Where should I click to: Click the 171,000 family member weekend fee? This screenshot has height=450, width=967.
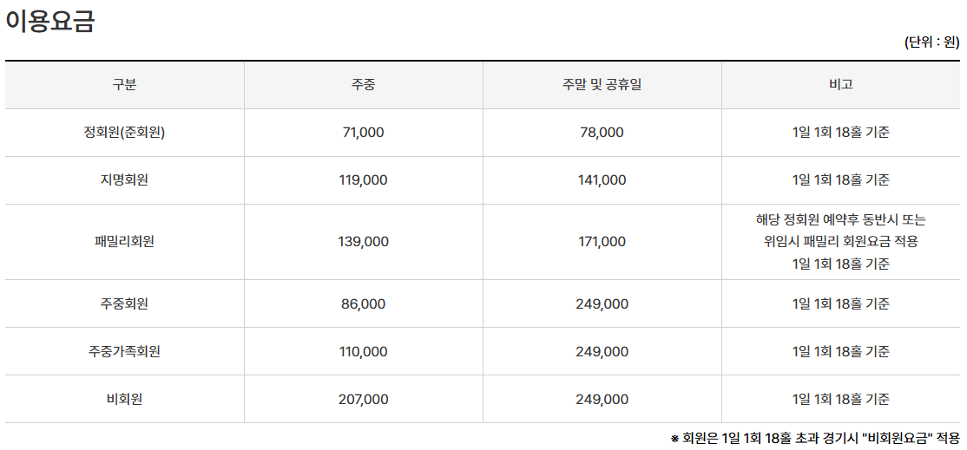click(602, 242)
